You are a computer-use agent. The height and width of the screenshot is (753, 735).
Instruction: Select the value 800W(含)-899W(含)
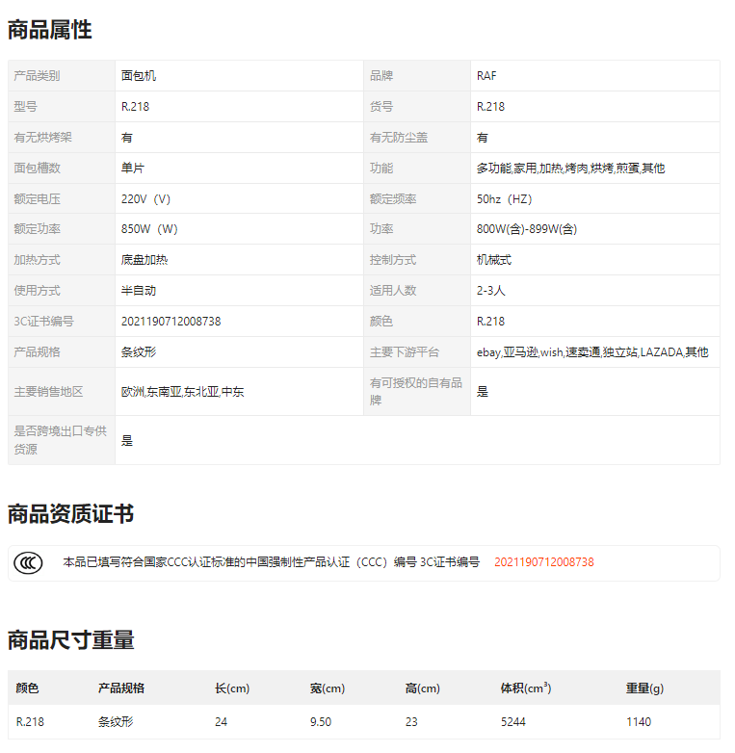[x=527, y=229]
